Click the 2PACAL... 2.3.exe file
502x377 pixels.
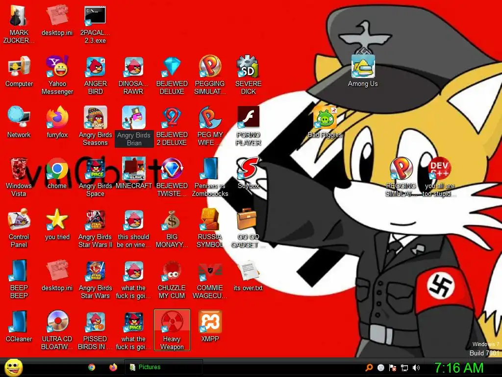coord(95,24)
